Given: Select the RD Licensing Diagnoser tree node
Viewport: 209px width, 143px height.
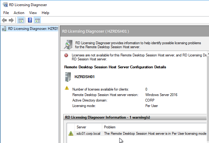Looking at the screenshot, I should point(30,29).
